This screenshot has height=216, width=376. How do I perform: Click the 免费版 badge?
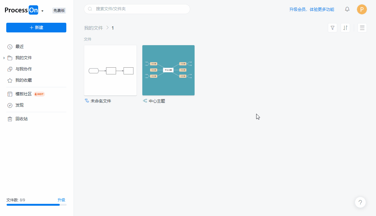59,11
